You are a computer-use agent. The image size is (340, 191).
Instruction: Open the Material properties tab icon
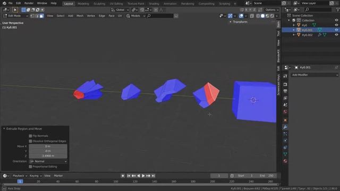[285, 161]
